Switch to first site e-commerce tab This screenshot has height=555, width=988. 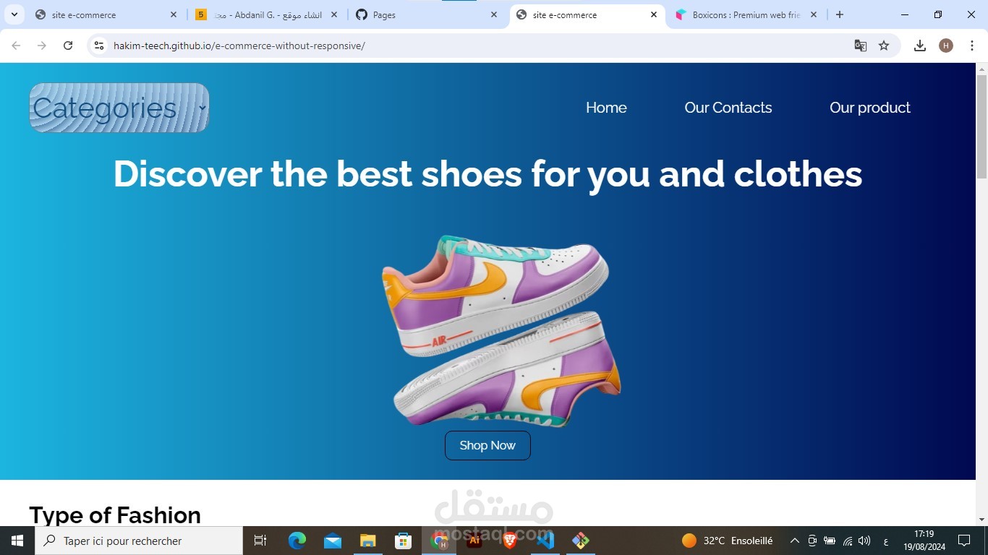[106, 14]
